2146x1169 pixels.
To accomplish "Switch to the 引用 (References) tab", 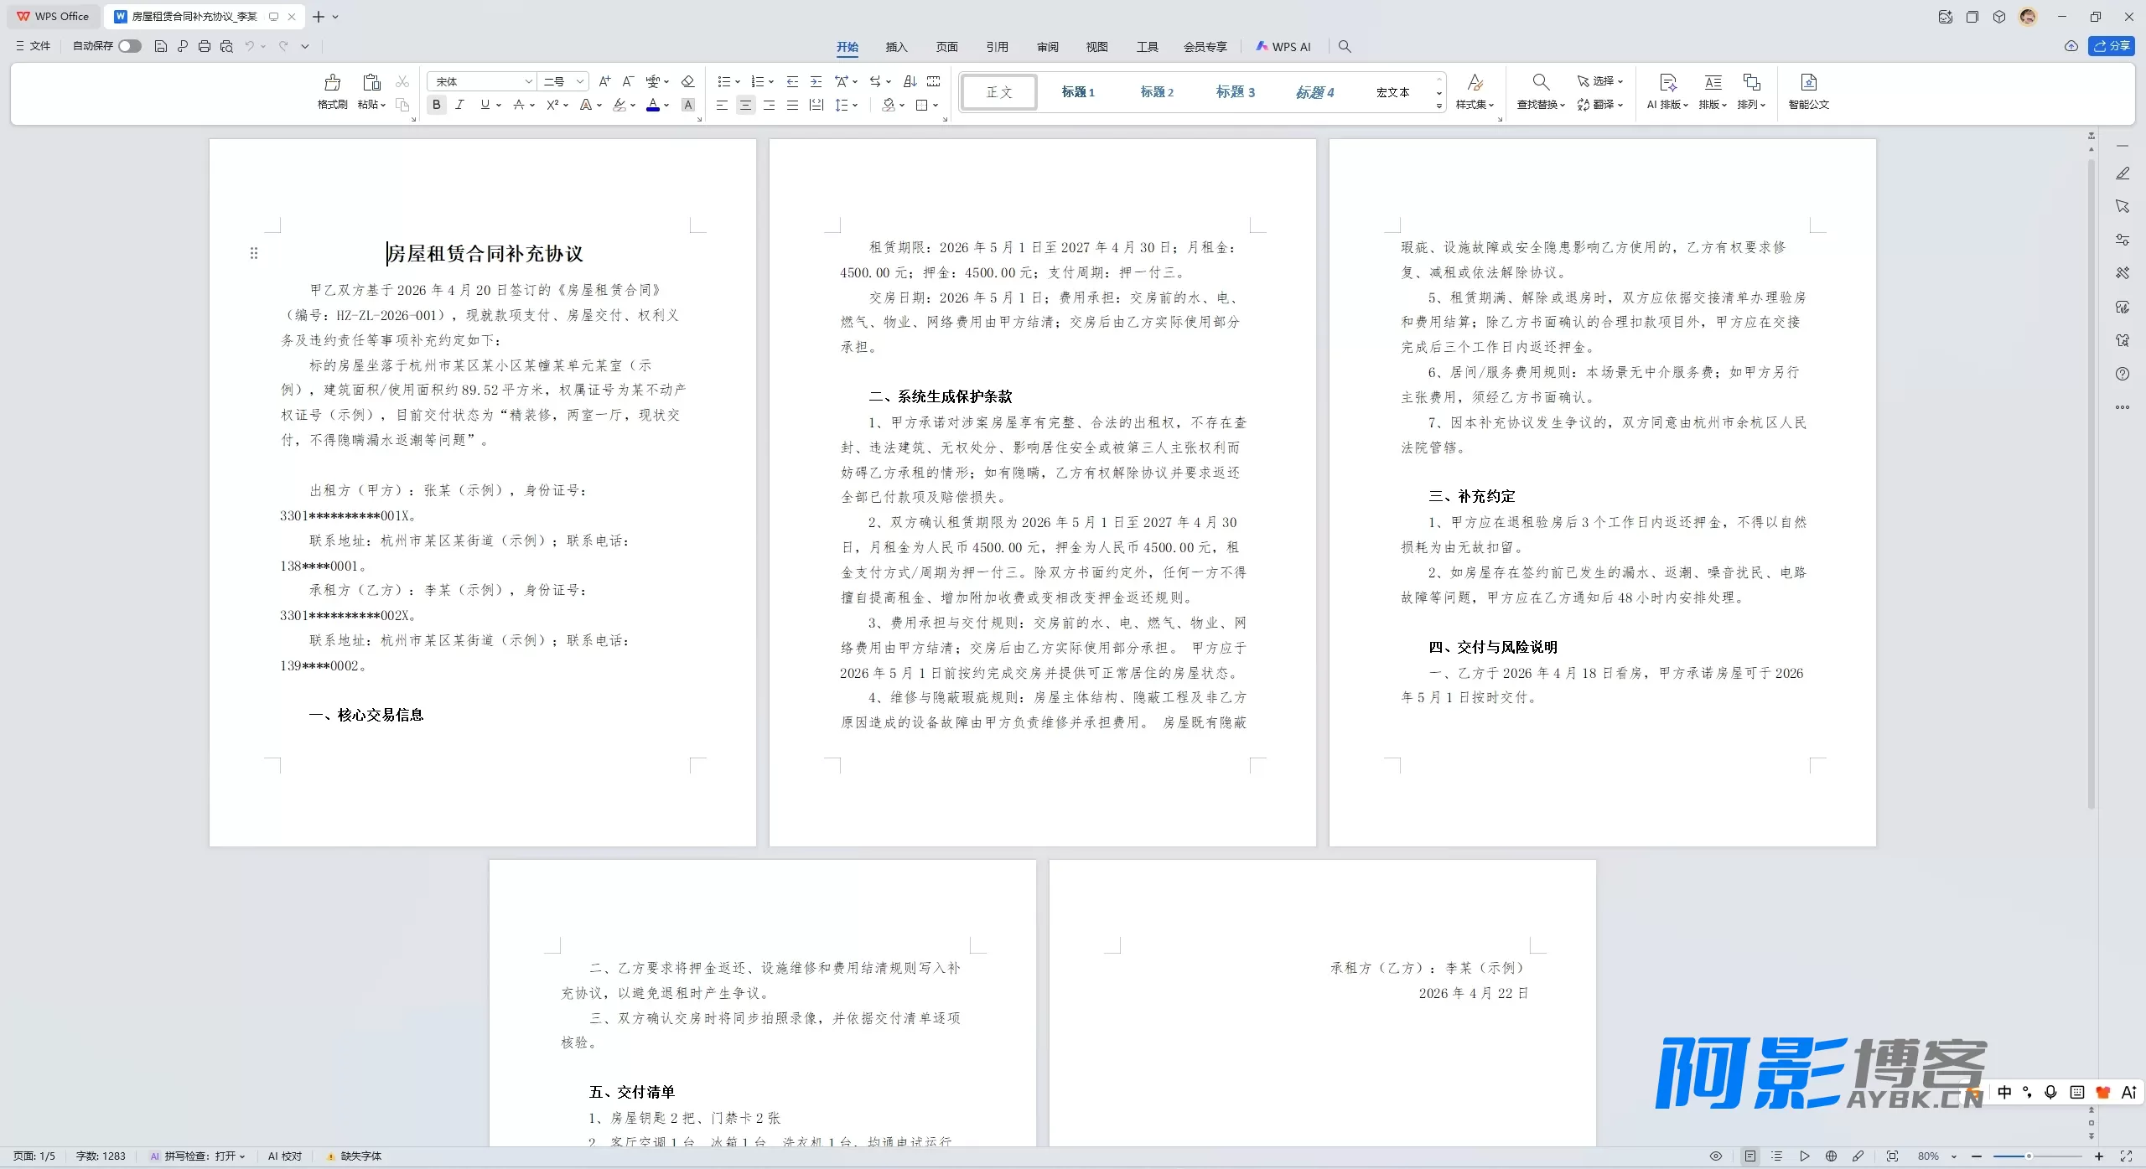I will 997,47.
